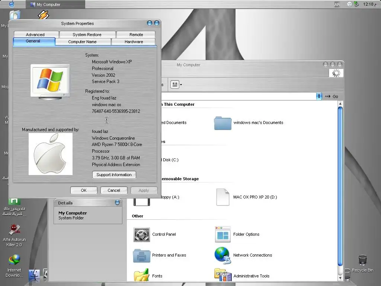
Task: Click the face icon in system tray
Action: pyautogui.click(x=349, y=4)
